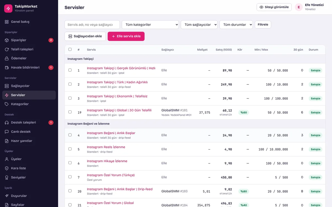This screenshot has width=332, height=207.
Task: Click the Elle servis ekle button
Action: (126, 36)
